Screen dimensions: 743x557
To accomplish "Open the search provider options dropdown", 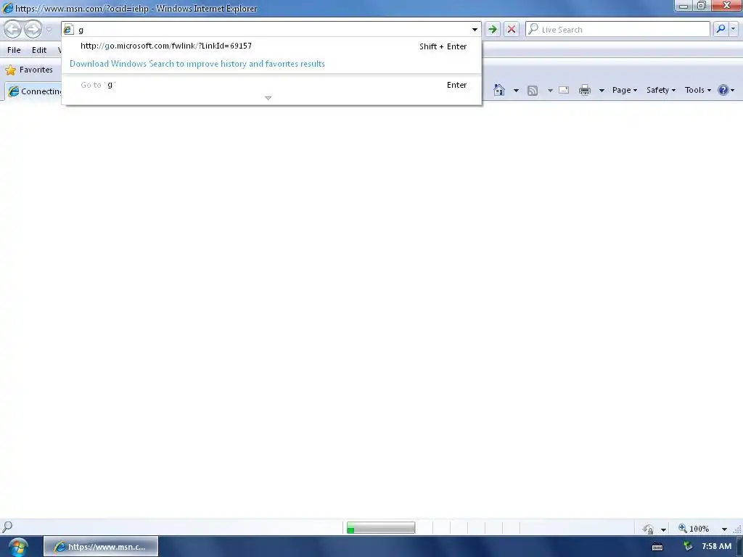I will coord(733,29).
